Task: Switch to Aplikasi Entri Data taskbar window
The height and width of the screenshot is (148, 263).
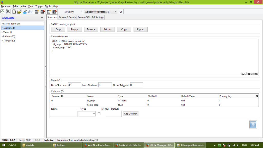Action: pos(128,145)
